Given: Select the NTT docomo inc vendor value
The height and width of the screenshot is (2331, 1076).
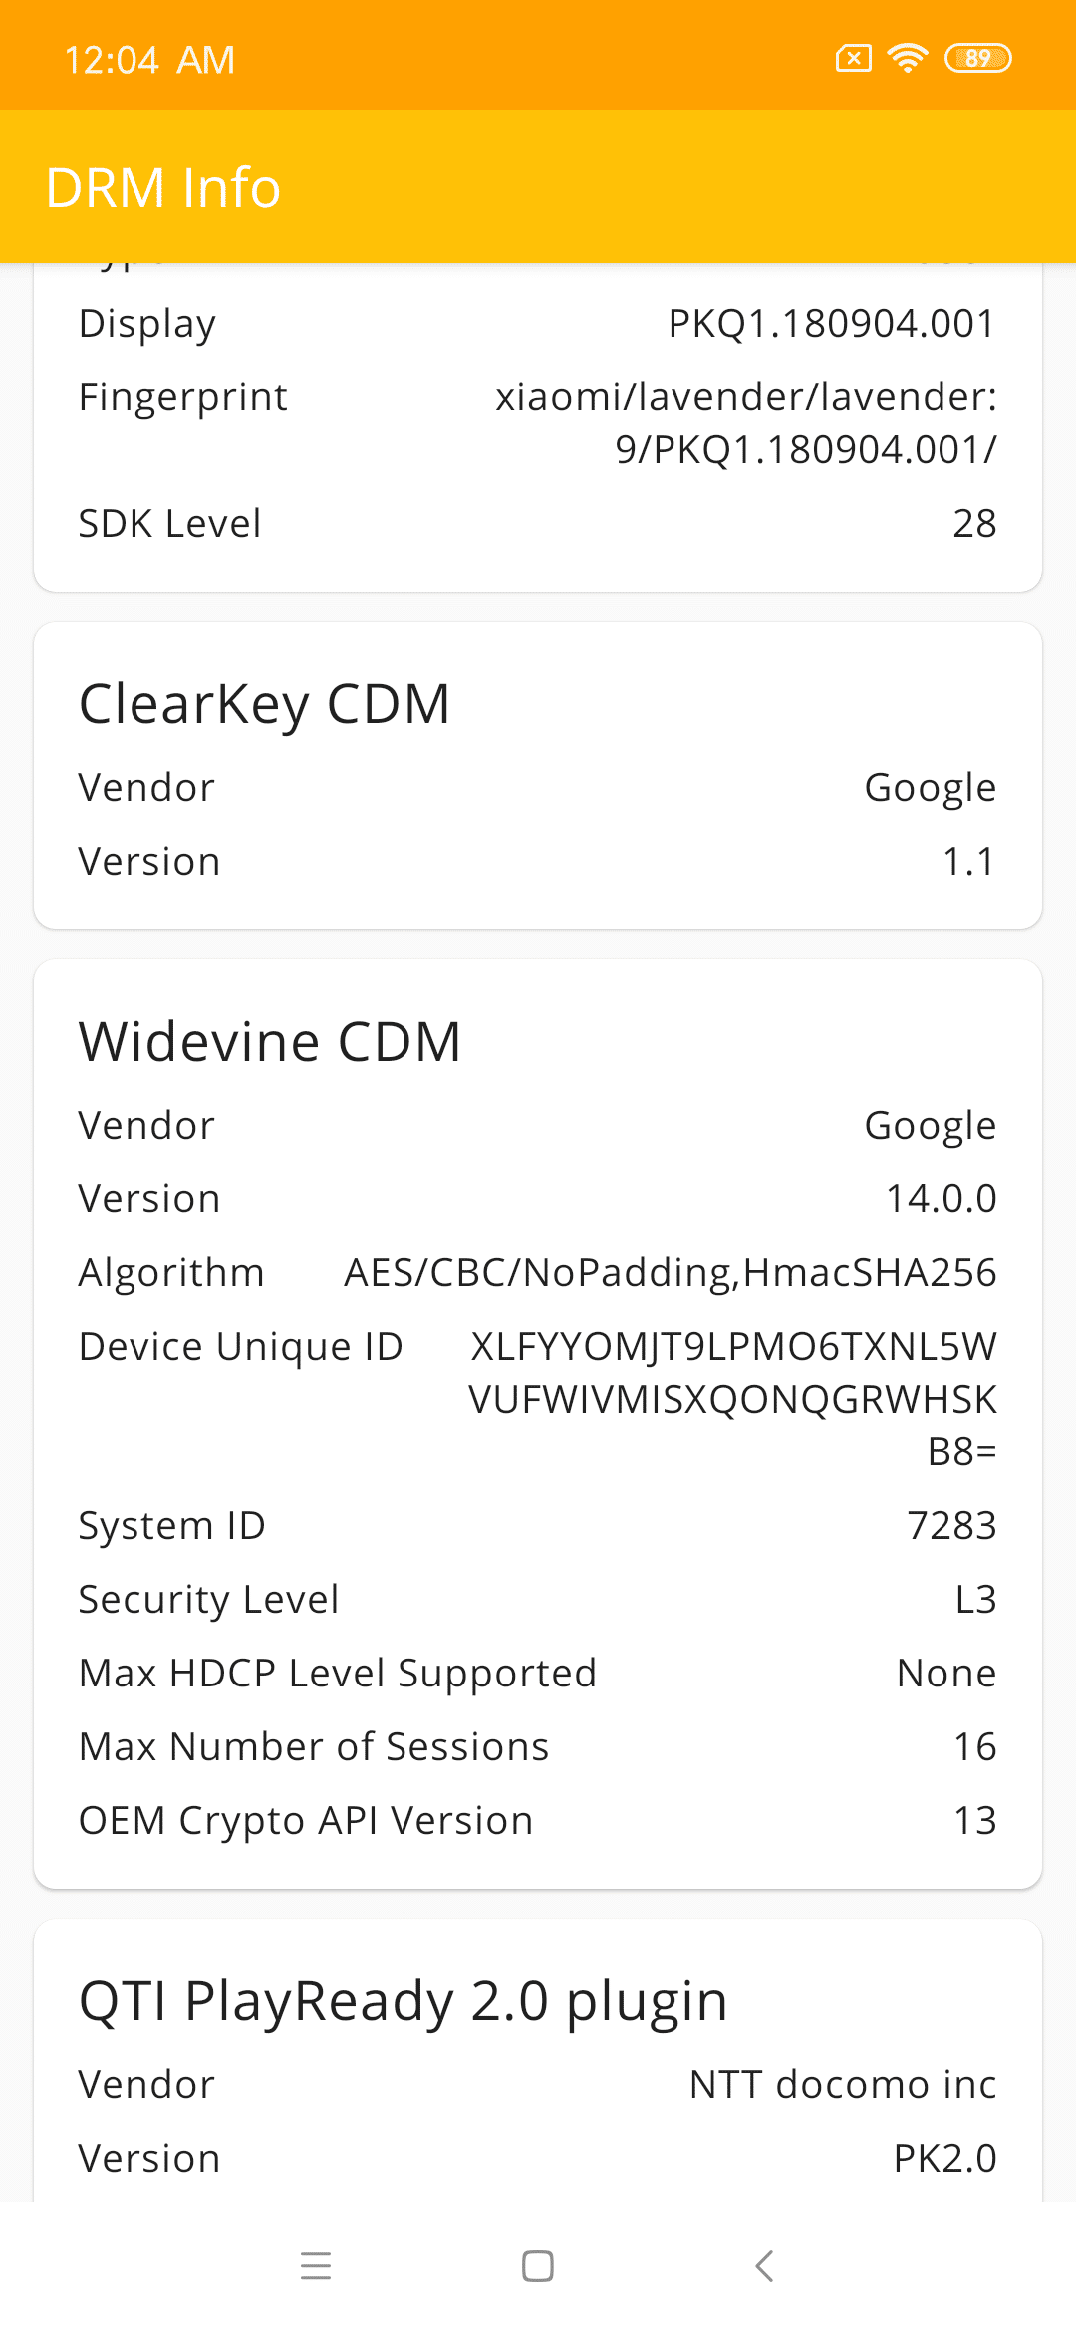Looking at the screenshot, I should pyautogui.click(x=843, y=2084).
